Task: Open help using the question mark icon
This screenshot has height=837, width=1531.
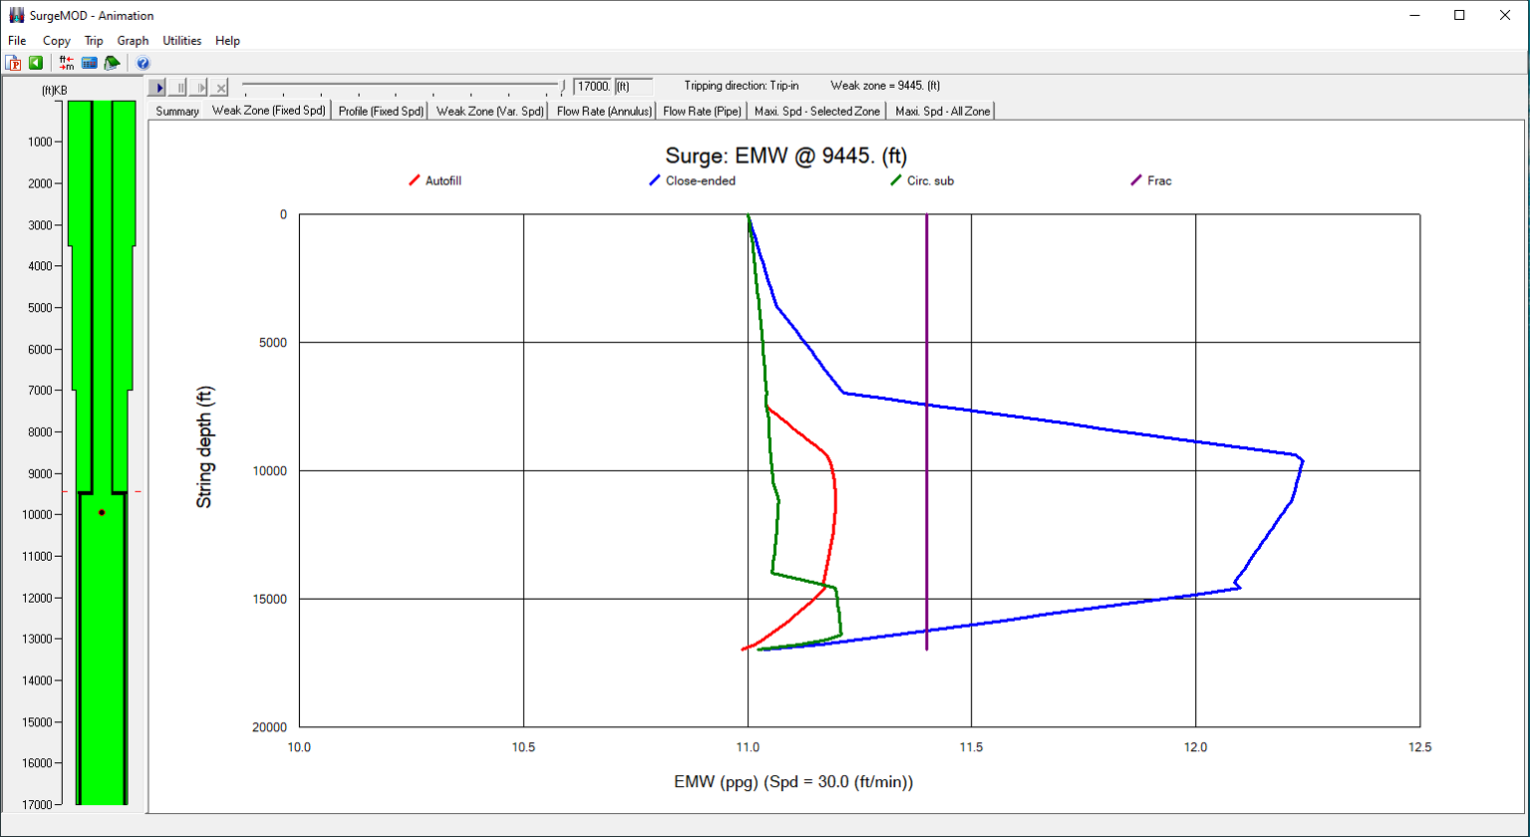Action: pos(143,63)
